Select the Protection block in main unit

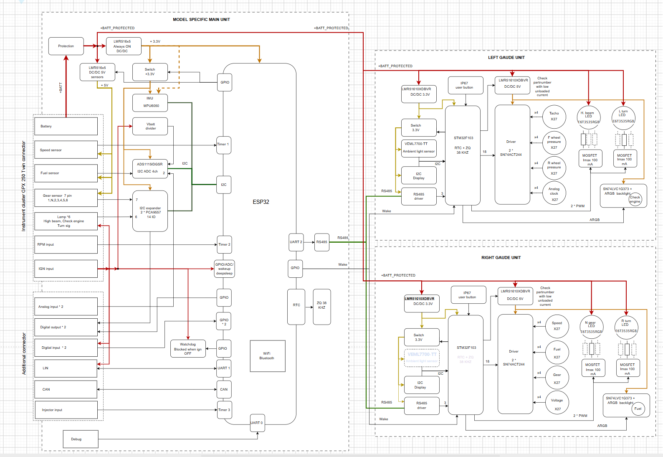(66, 46)
